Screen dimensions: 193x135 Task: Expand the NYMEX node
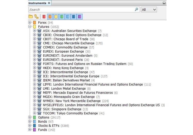34,101
